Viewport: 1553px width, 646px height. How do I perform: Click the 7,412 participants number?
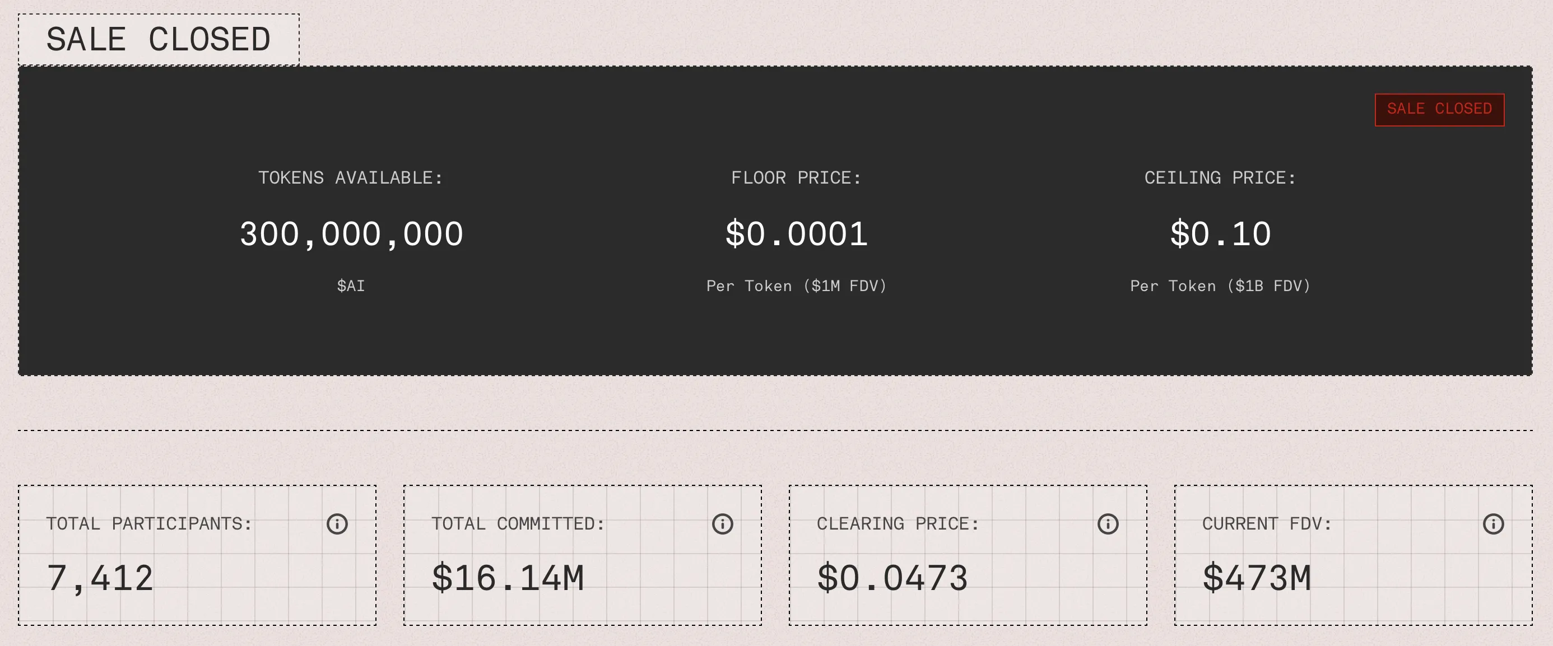(x=100, y=578)
